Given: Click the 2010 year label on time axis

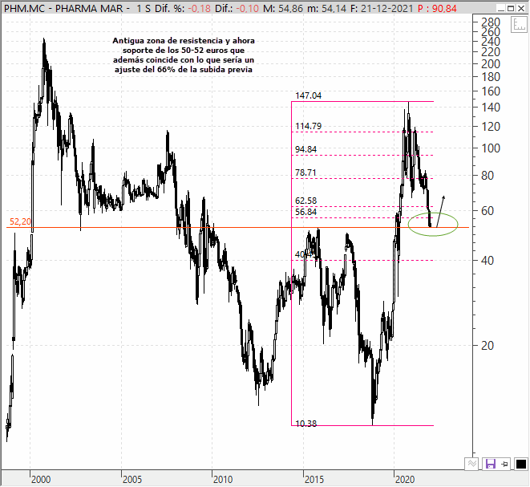Looking at the screenshot, I should point(223,479).
